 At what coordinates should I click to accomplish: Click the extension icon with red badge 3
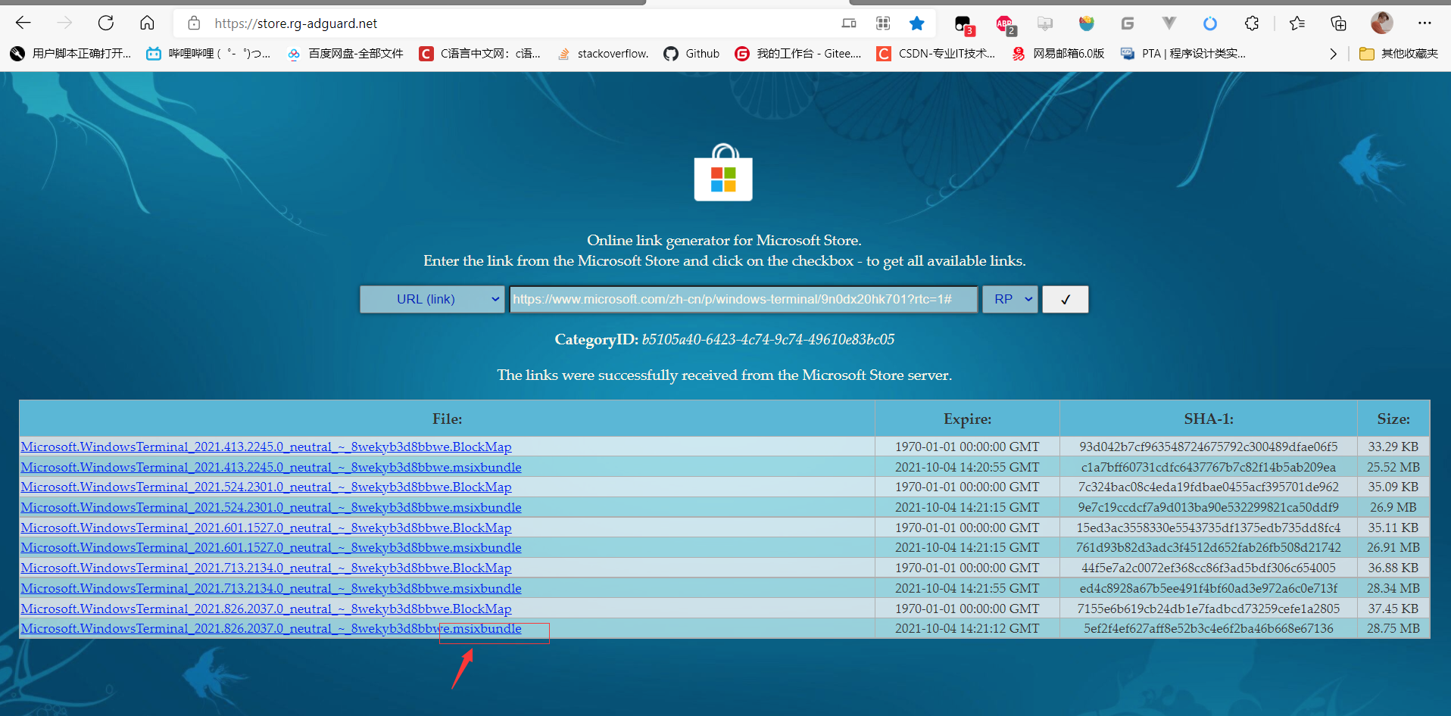click(x=963, y=24)
